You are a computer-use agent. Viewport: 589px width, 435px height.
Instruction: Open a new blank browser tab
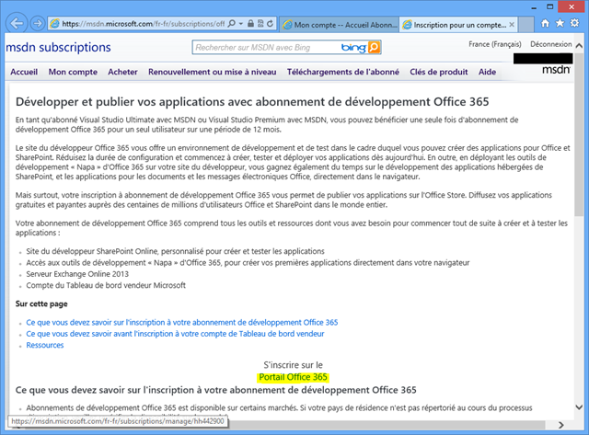pos(525,25)
